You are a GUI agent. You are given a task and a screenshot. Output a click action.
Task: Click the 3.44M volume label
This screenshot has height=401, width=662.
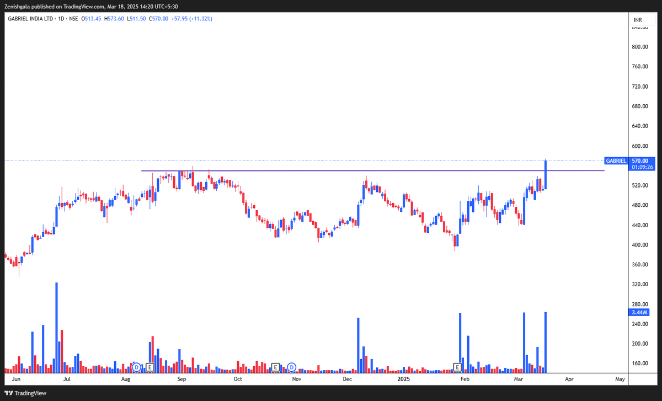[639, 313]
